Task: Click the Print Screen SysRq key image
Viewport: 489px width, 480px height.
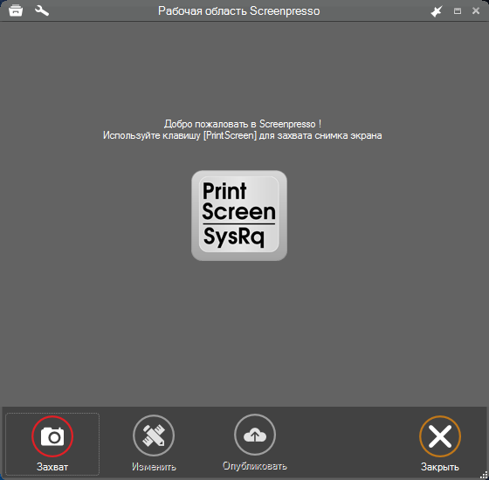Action: click(239, 216)
